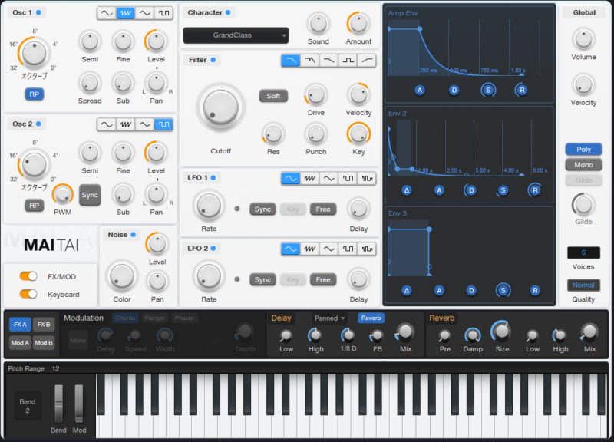Pick sample-and-hold waveform for LFO 1

(367, 178)
